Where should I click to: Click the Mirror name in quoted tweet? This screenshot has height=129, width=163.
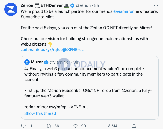(x=37, y=62)
